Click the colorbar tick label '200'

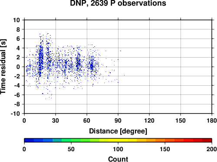(212, 149)
